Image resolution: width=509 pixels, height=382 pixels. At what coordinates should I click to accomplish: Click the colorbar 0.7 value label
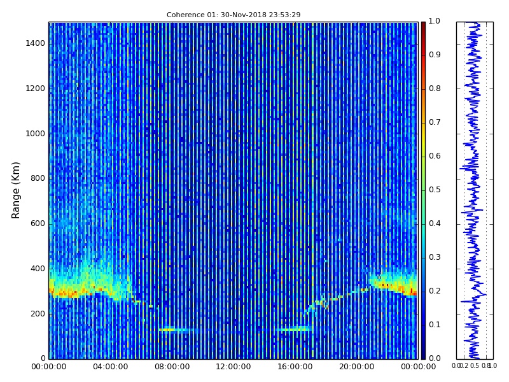click(x=435, y=122)
